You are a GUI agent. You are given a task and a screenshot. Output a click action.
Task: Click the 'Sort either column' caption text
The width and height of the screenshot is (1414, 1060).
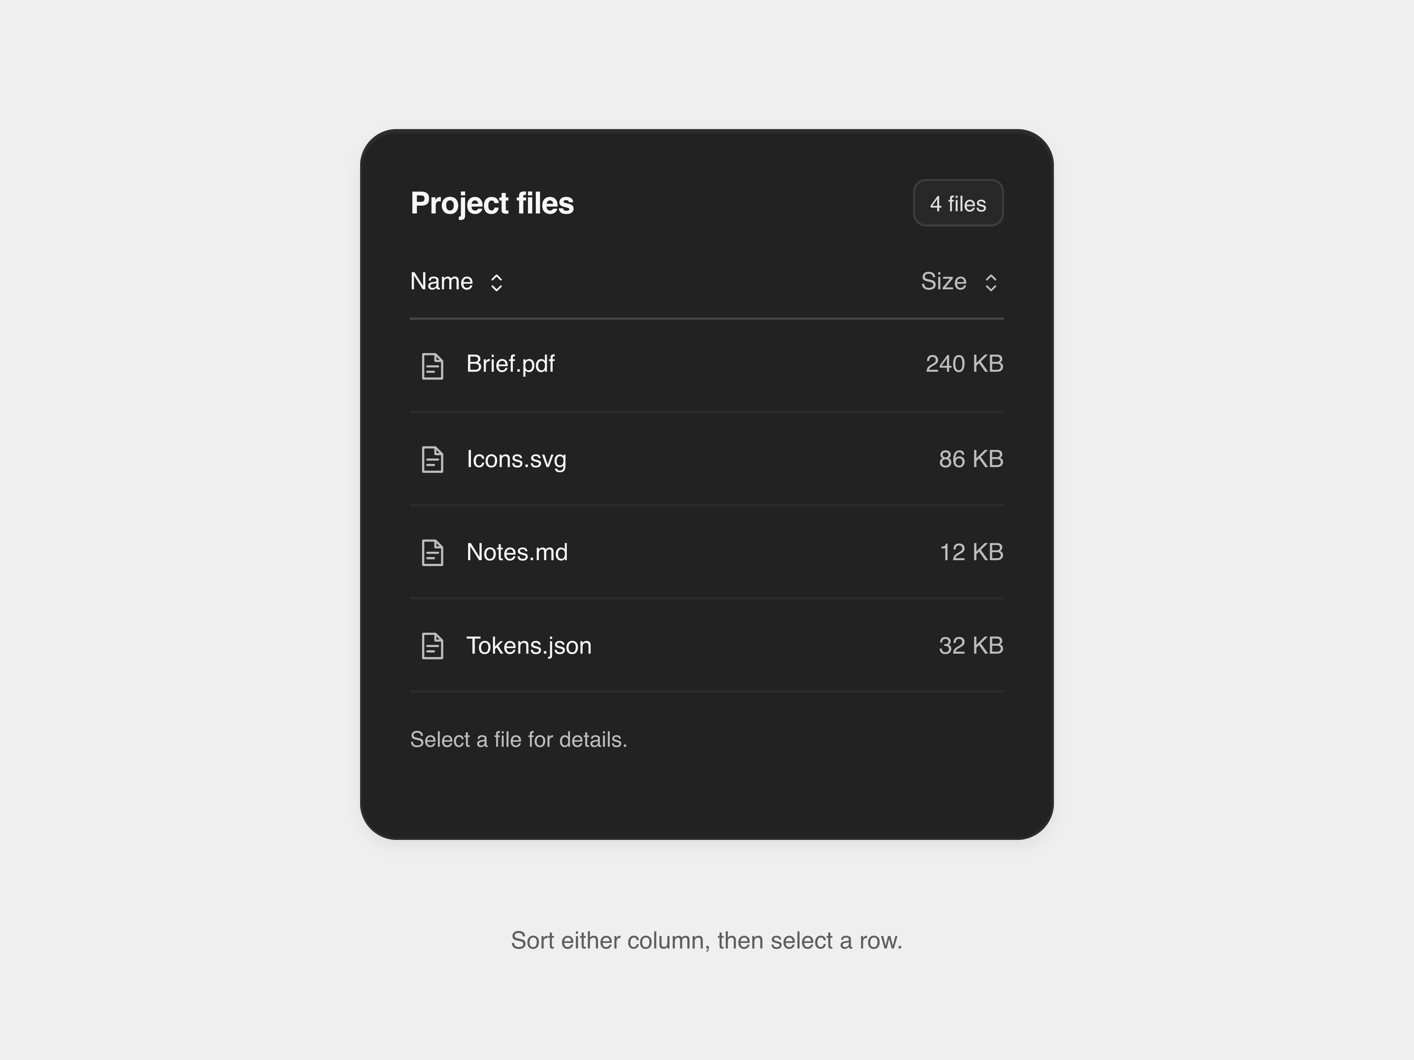(x=706, y=940)
